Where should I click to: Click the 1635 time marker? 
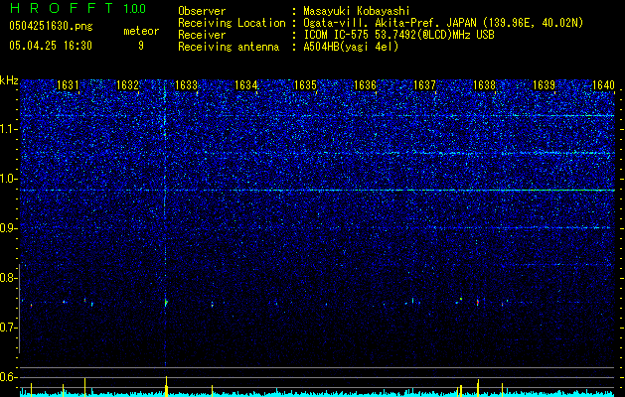pyautogui.click(x=305, y=85)
